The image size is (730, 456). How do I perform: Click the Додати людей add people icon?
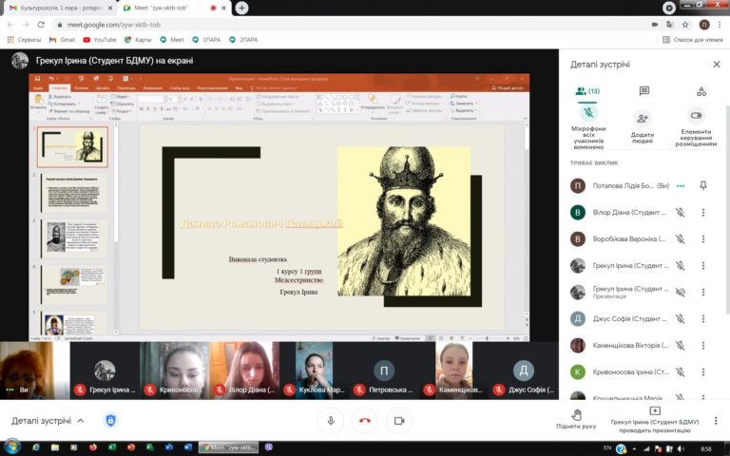pos(643,119)
